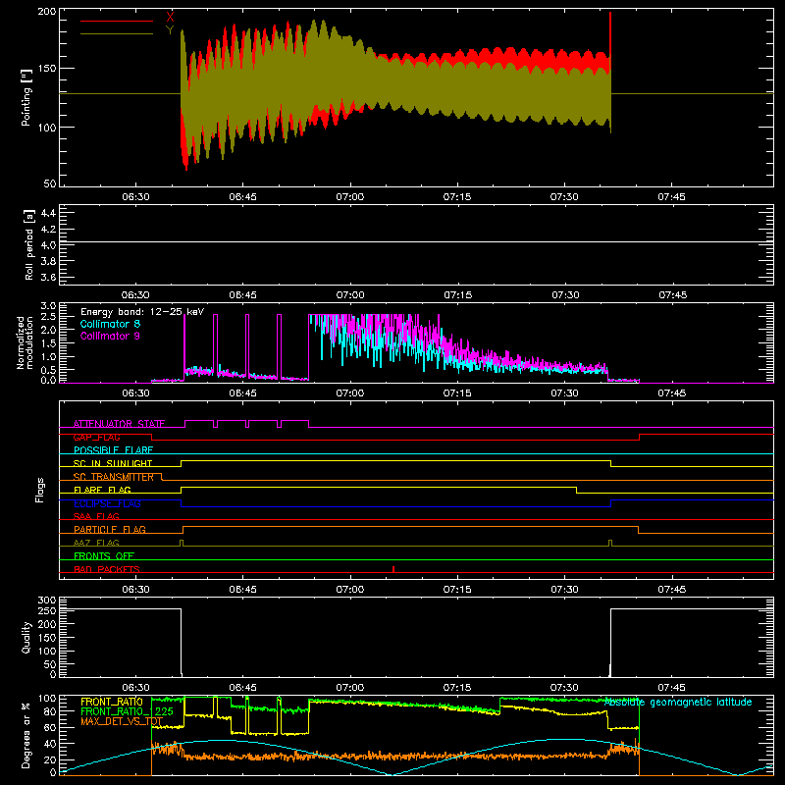The width and height of the screenshot is (785, 785).
Task: Select the SAA_FLAG label
Action: tap(96, 516)
